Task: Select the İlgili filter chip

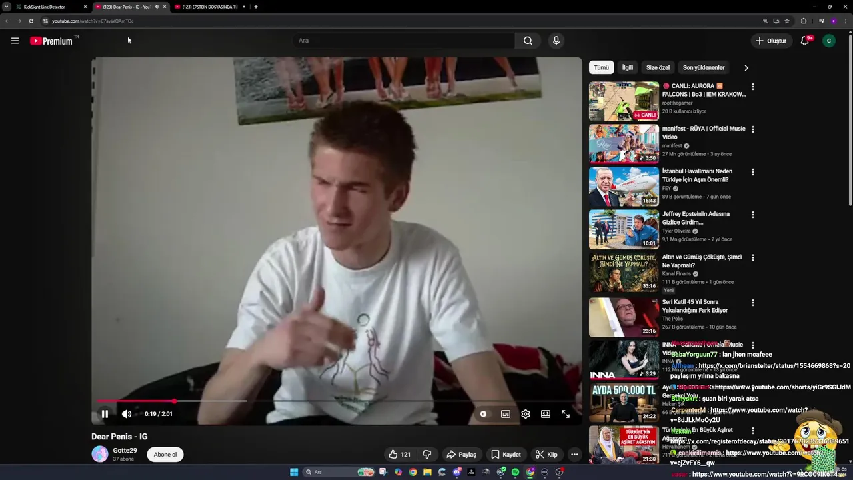Action: point(628,67)
